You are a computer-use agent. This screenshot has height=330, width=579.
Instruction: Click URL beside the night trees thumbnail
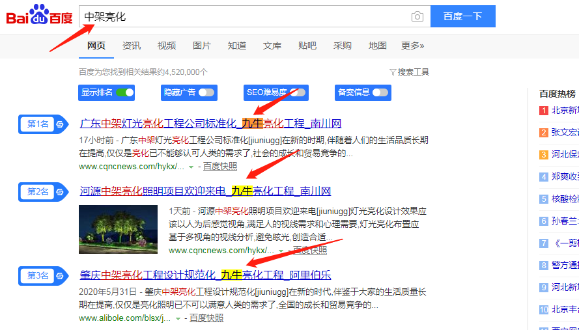coord(221,251)
